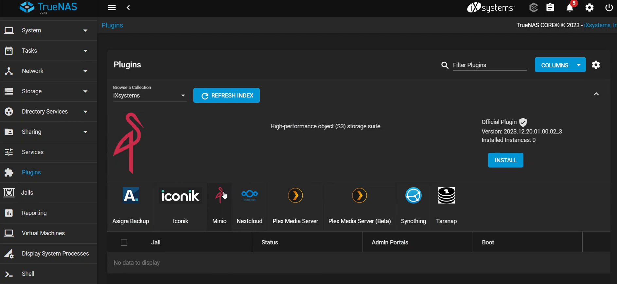Open the plugins table settings gear
The image size is (617, 284).
(x=596, y=65)
